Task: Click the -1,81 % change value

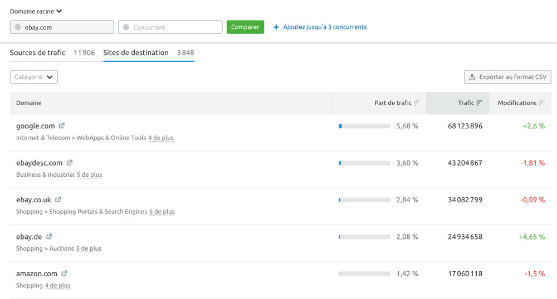Action: [x=532, y=163]
